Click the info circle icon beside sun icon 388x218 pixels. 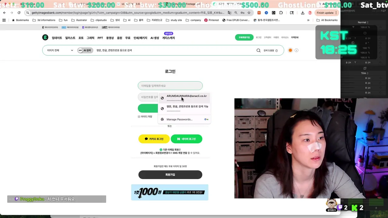click(x=296, y=50)
